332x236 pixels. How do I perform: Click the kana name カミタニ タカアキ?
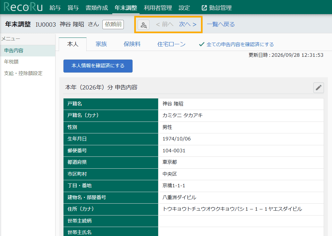(x=183, y=115)
